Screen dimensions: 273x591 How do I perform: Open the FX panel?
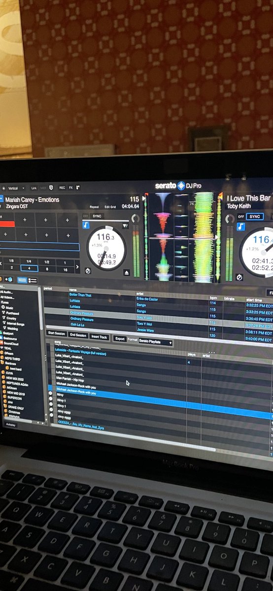click(x=71, y=188)
